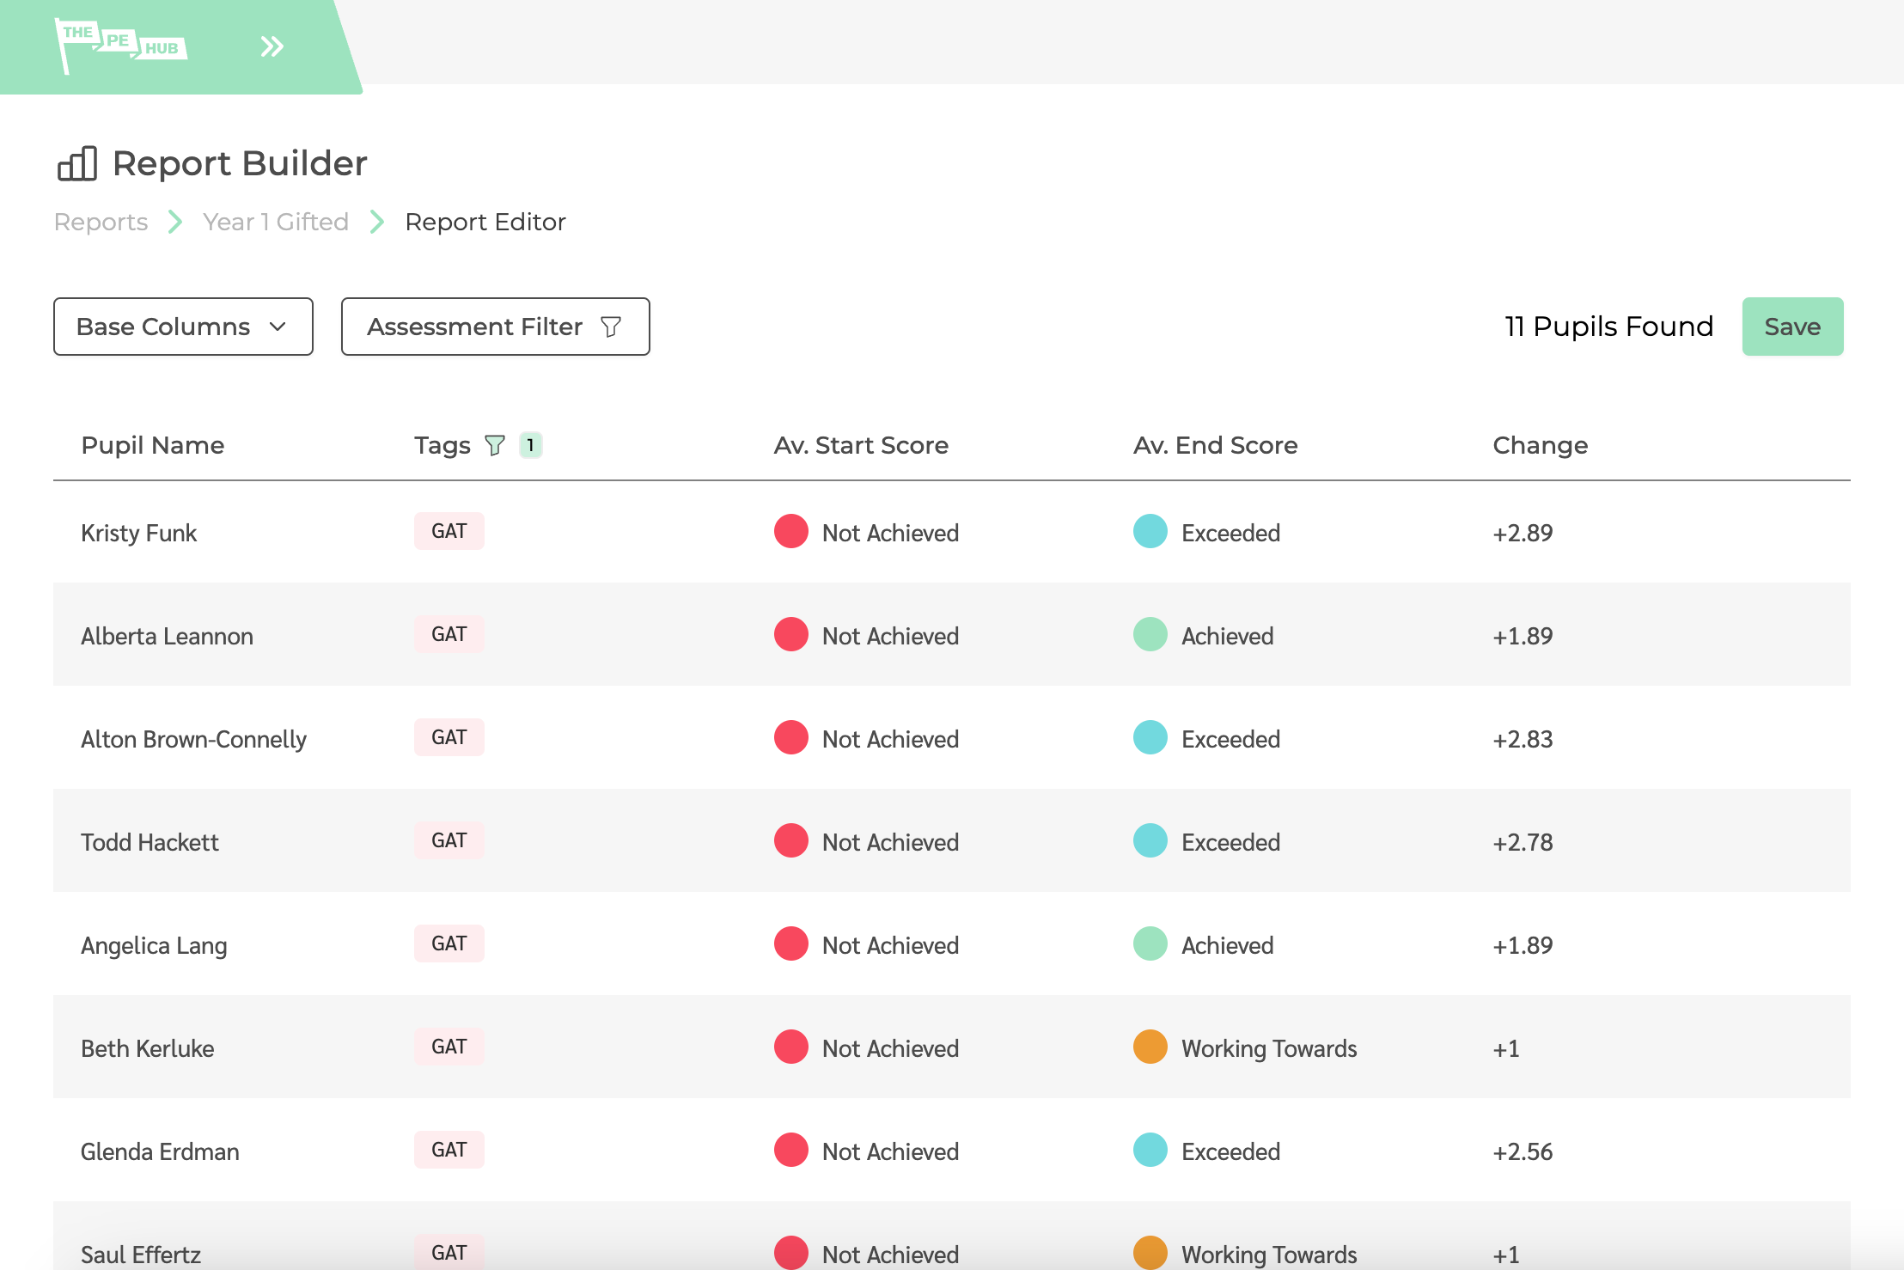
Task: Open the Assessment Filter dropdown options
Action: click(494, 326)
